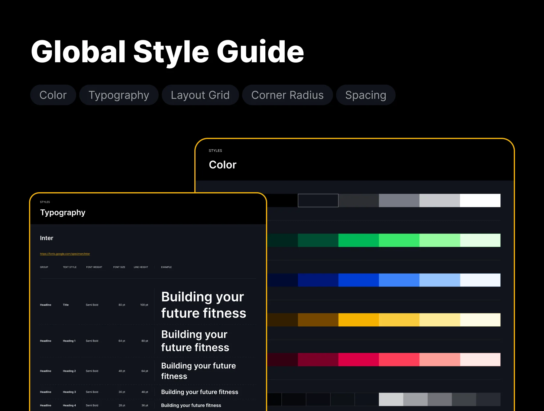This screenshot has height=411, width=544.
Task: Click the TEXT STYLE column header
Action: 70,267
